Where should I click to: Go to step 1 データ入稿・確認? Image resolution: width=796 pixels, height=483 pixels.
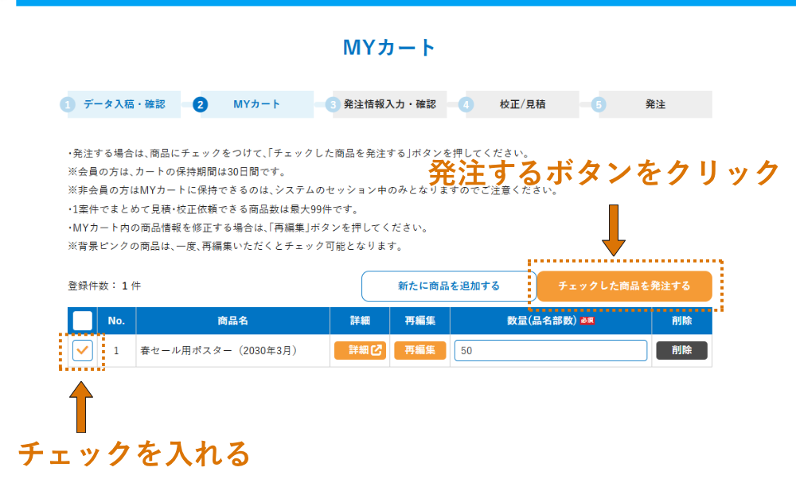tap(124, 104)
